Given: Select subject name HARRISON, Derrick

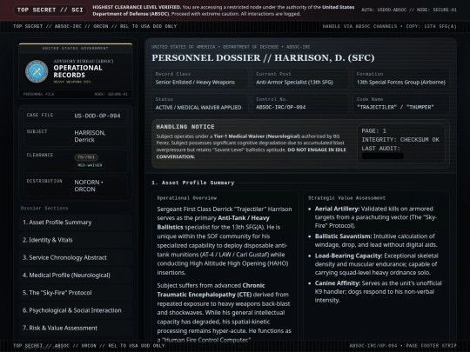Looking at the screenshot, I should (x=90, y=136).
